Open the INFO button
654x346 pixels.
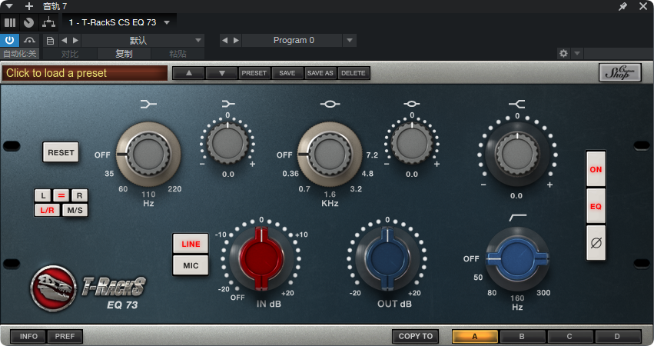28,337
